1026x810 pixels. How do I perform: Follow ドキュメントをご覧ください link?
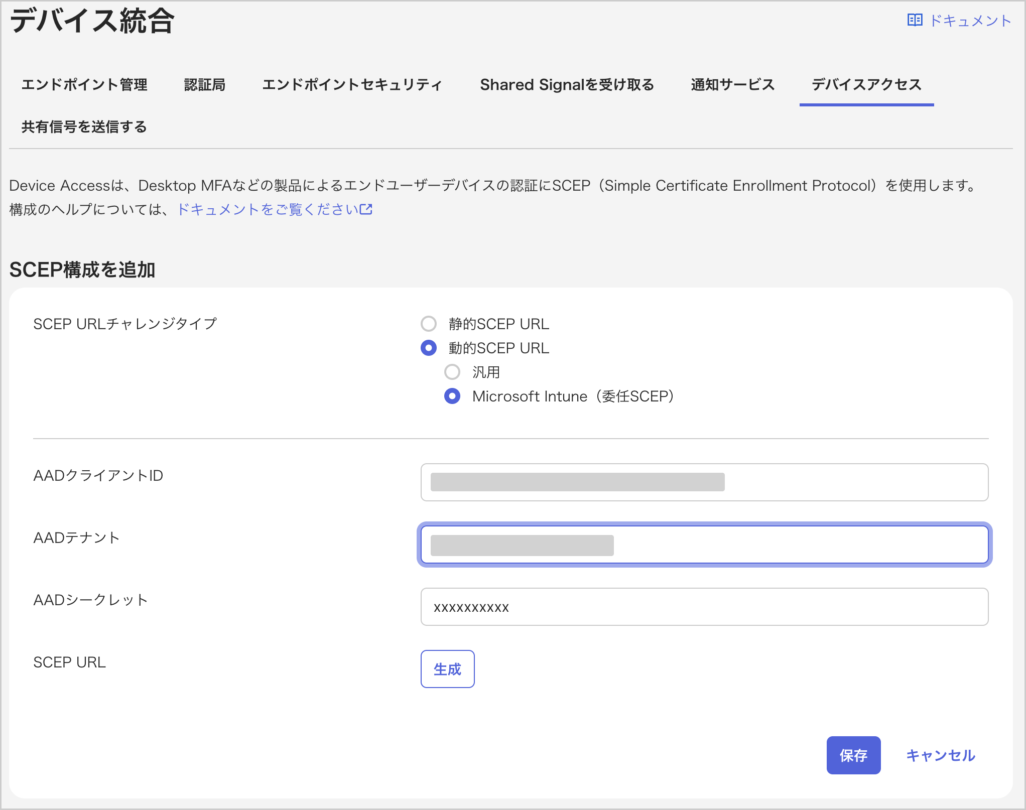pyautogui.click(x=268, y=209)
